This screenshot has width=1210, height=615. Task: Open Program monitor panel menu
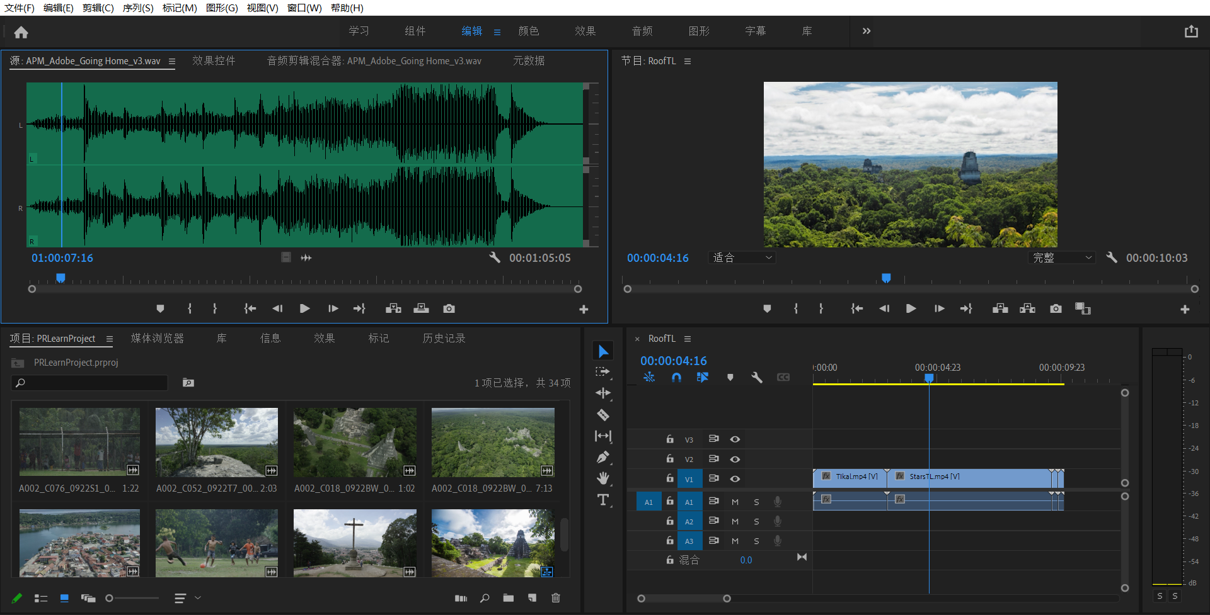pos(688,61)
